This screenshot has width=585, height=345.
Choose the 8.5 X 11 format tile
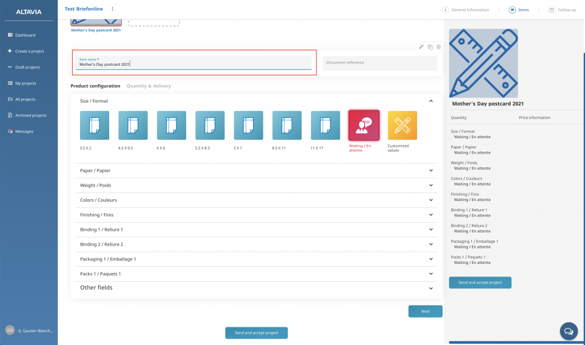tap(287, 126)
